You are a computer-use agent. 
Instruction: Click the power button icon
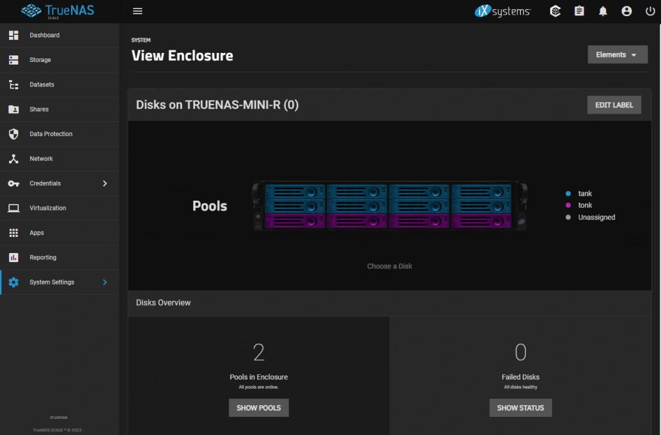point(650,12)
